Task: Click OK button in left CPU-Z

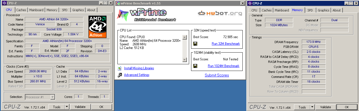Action: (101, 107)
